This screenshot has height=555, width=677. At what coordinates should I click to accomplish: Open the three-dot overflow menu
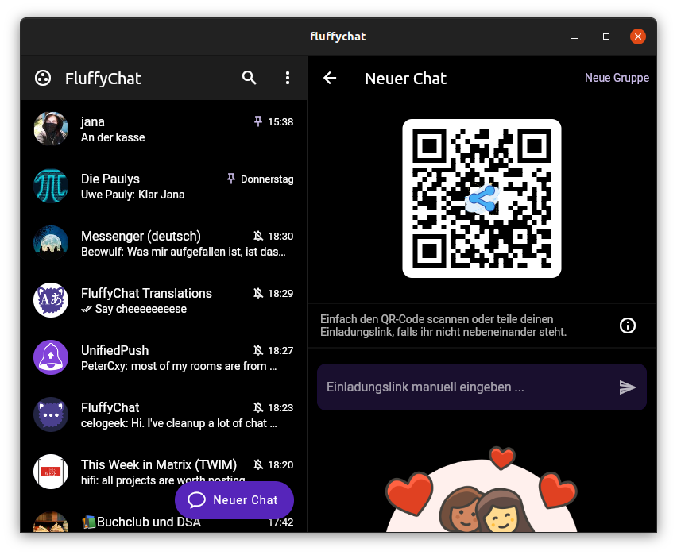pyautogui.click(x=288, y=78)
